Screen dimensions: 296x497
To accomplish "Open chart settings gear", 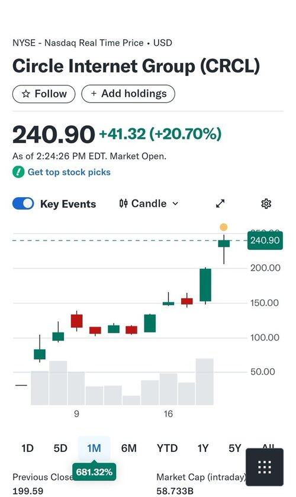I will coord(266,204).
